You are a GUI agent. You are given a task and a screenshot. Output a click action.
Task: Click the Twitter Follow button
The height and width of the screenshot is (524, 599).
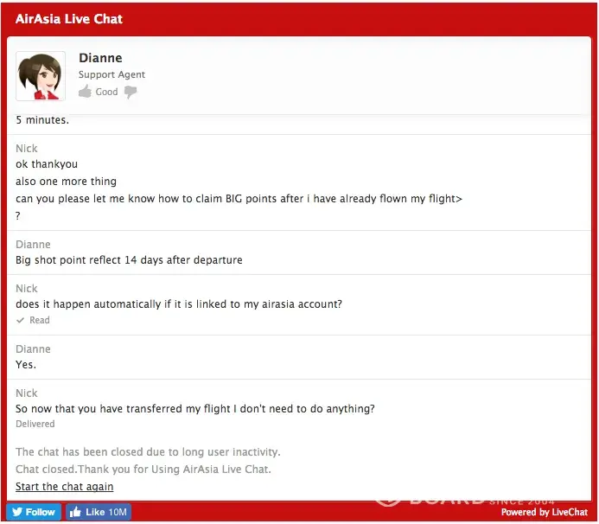pyautogui.click(x=34, y=512)
